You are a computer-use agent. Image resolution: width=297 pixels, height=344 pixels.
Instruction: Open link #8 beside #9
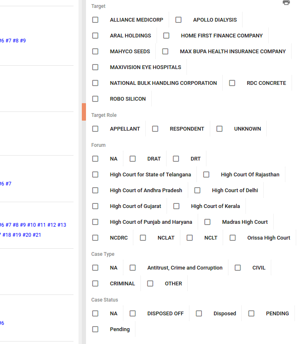coord(15,41)
